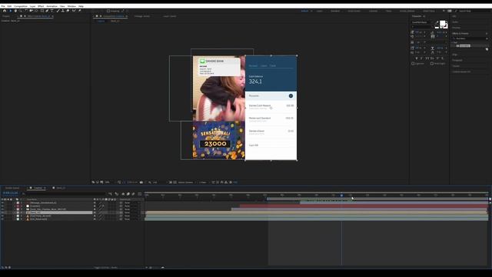Viewport: 492px width, 277px height.
Task: Enable the Snapping checkbox
Action: tap(108, 11)
